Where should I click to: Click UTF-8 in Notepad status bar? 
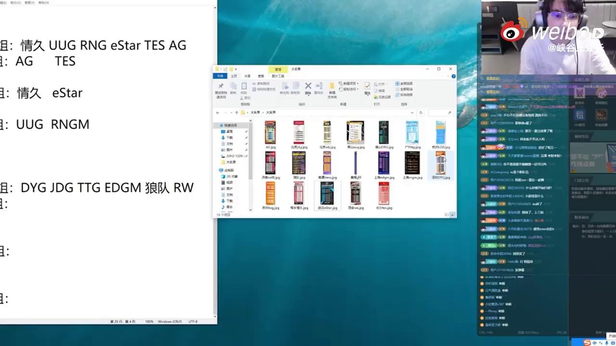pos(192,321)
